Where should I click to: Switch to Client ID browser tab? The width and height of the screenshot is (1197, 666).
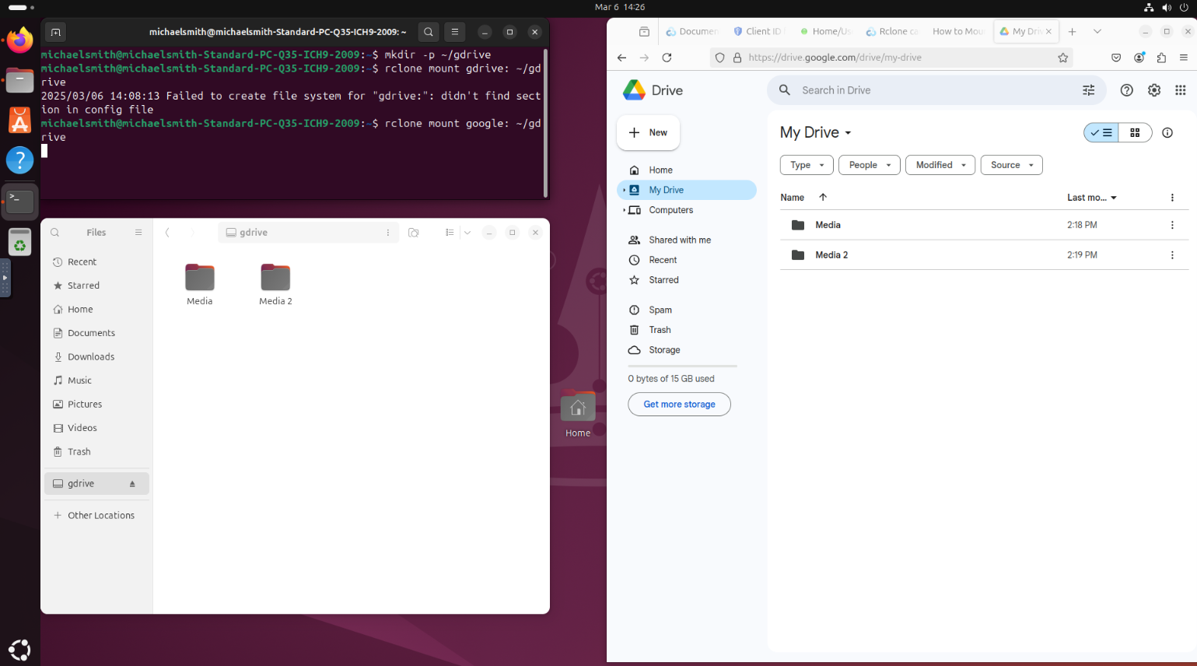759,32
